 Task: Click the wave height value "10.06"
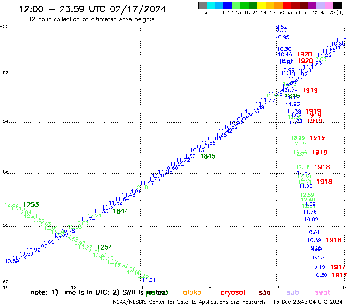tap(241, 119)
